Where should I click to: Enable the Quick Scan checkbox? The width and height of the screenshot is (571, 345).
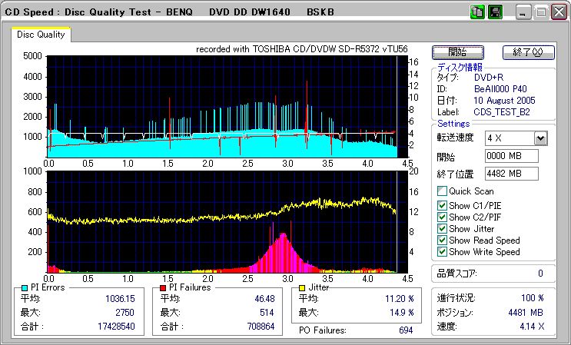pyautogui.click(x=442, y=191)
